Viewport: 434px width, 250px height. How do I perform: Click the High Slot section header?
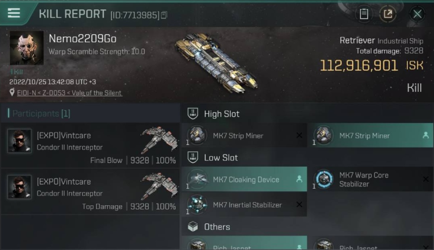[x=222, y=114]
